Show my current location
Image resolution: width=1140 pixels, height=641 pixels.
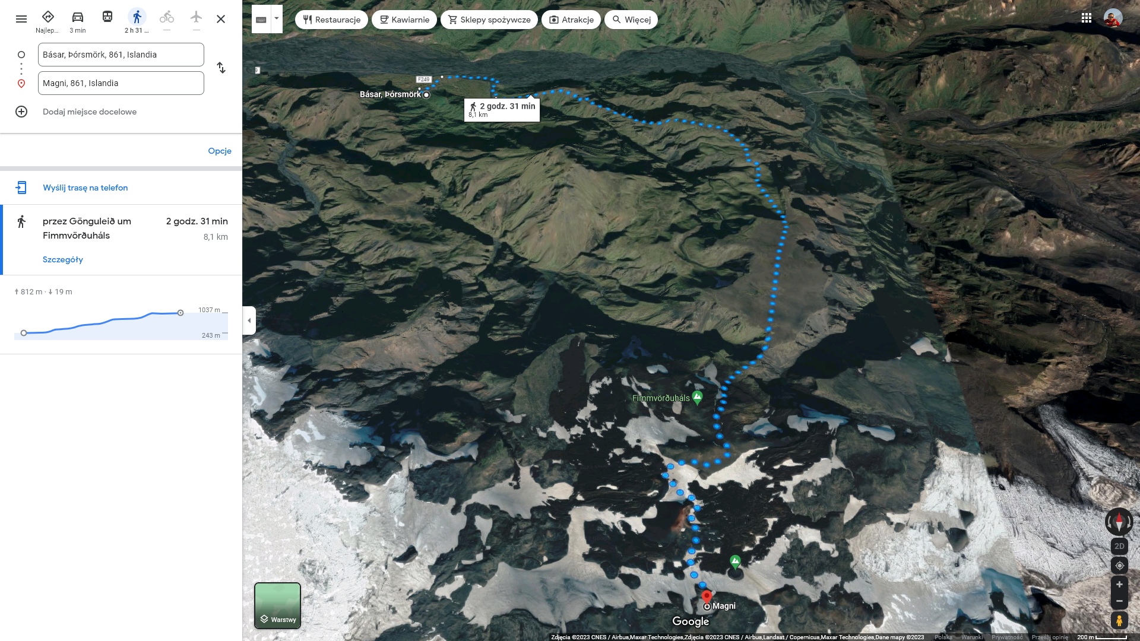pyautogui.click(x=1119, y=566)
